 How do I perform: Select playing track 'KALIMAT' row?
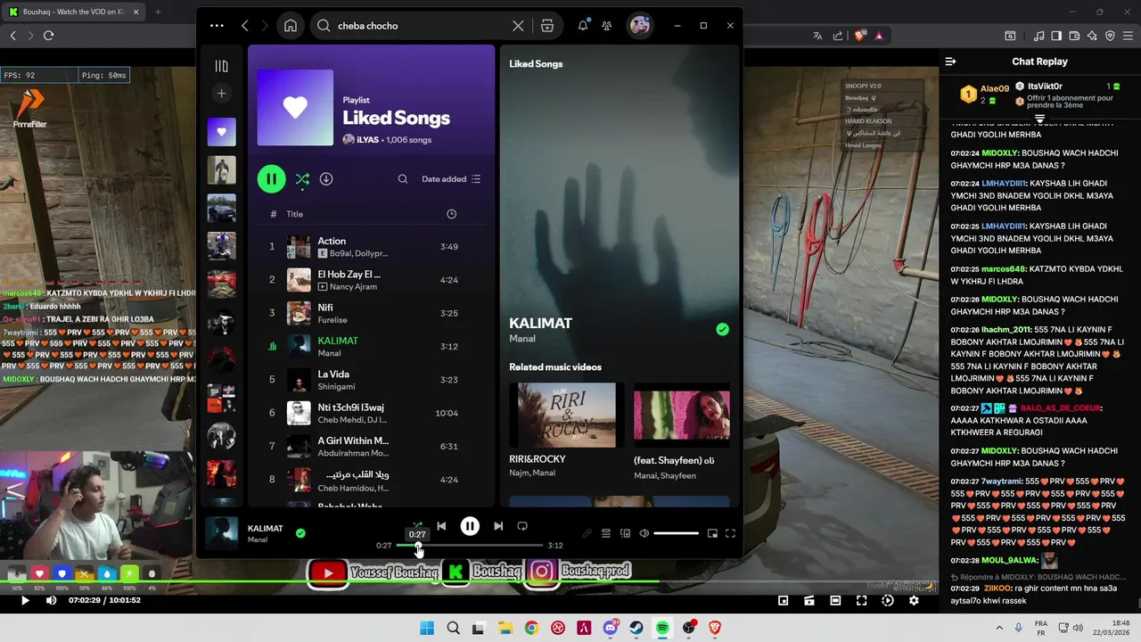(x=371, y=346)
